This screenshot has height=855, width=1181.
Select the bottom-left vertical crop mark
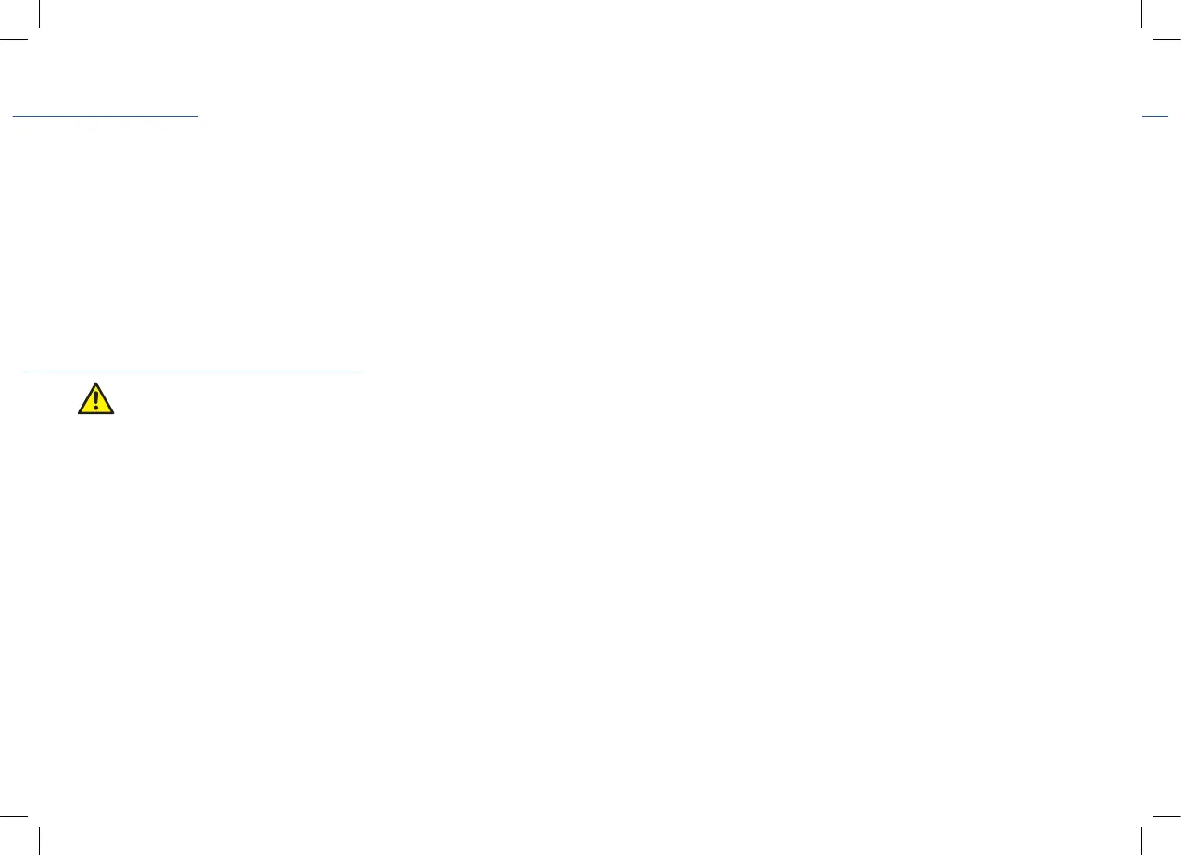(39, 841)
